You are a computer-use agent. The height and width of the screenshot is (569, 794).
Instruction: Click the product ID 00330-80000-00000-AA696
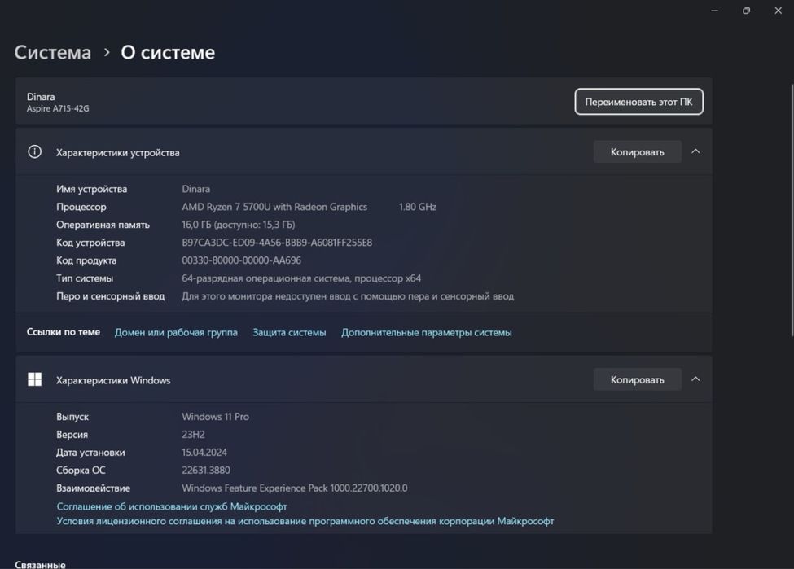tap(242, 260)
